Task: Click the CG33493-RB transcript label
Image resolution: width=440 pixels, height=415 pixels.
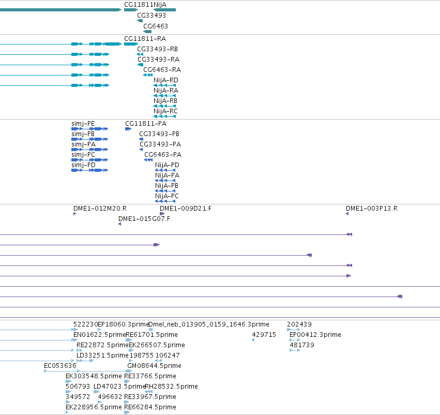Action: 157,49
